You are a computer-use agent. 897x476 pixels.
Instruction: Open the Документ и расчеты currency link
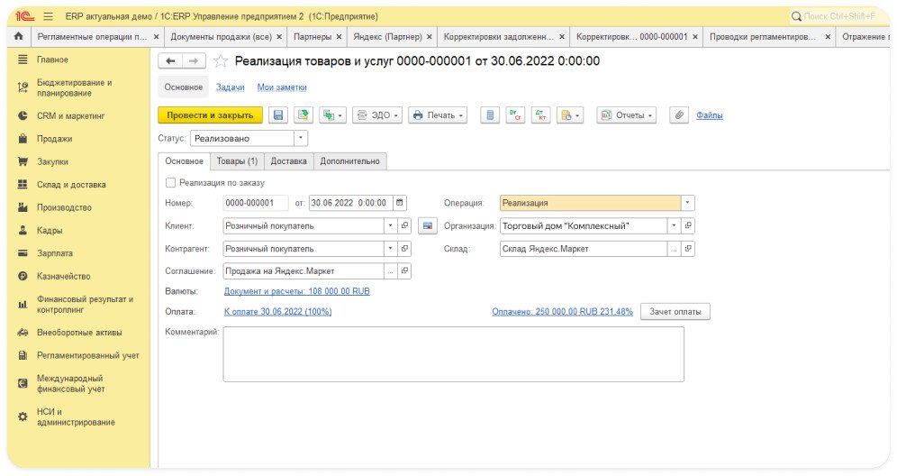tap(296, 291)
